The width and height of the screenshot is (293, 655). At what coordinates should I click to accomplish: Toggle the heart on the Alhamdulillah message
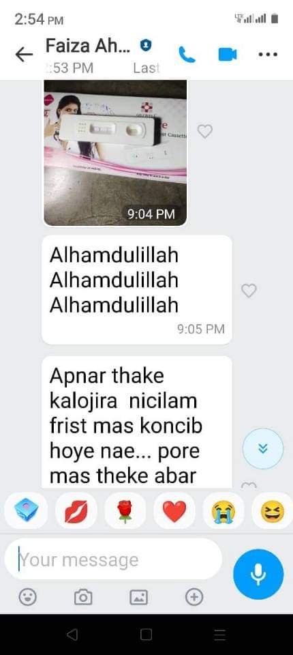(x=249, y=291)
